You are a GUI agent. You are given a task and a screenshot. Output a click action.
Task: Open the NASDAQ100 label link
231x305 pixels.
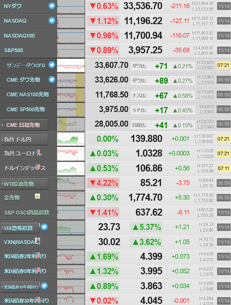[x=19, y=36]
